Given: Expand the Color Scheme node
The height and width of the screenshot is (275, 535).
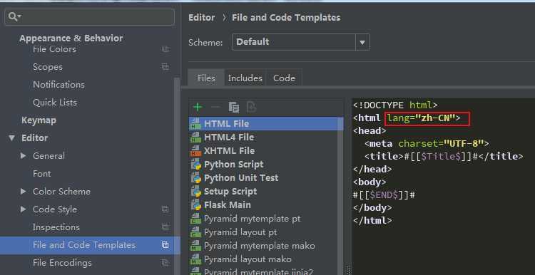Looking at the screenshot, I should pos(24,192).
